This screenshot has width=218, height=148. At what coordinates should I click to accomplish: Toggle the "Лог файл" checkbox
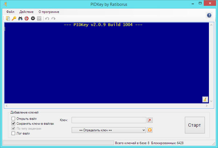pos(13,133)
